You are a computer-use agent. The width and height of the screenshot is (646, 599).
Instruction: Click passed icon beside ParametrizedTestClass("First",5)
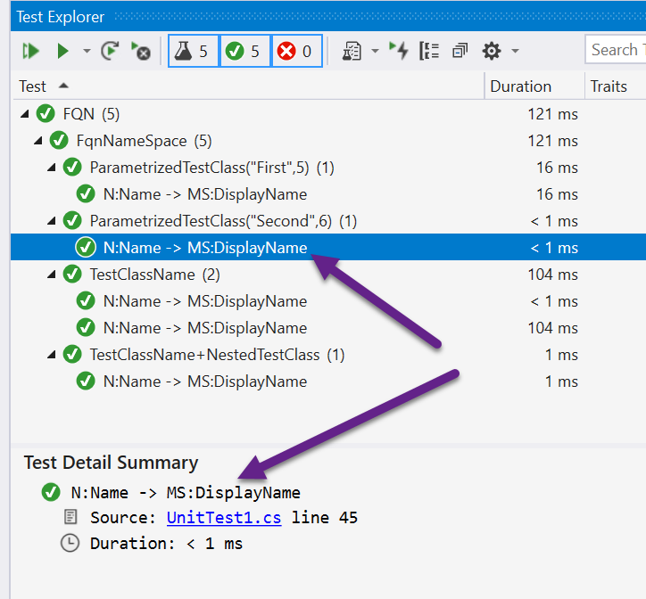point(72,168)
